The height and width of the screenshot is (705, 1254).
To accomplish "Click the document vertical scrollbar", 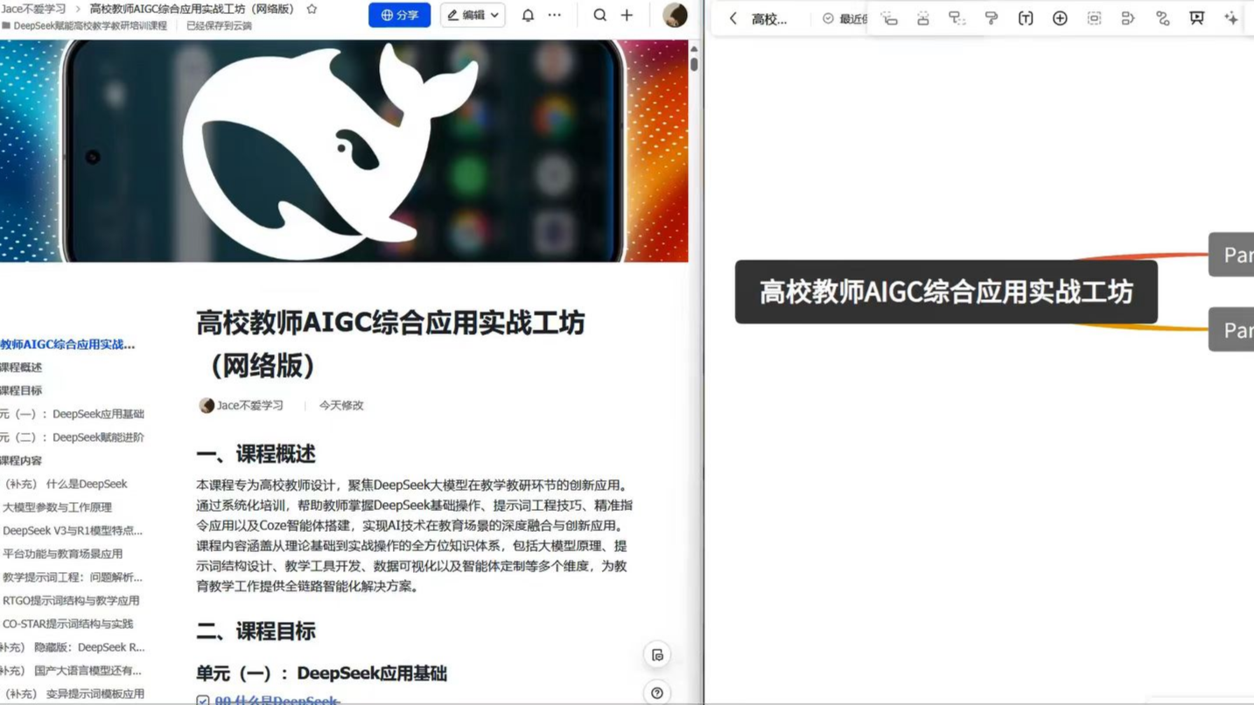I will coord(694,64).
